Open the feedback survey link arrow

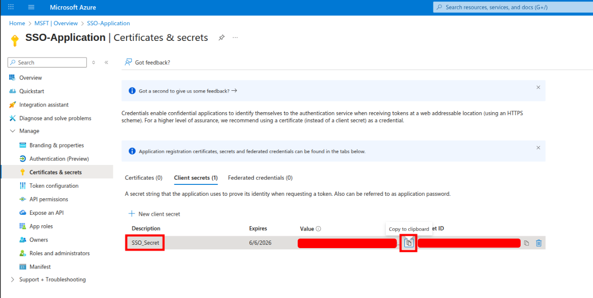234,90
